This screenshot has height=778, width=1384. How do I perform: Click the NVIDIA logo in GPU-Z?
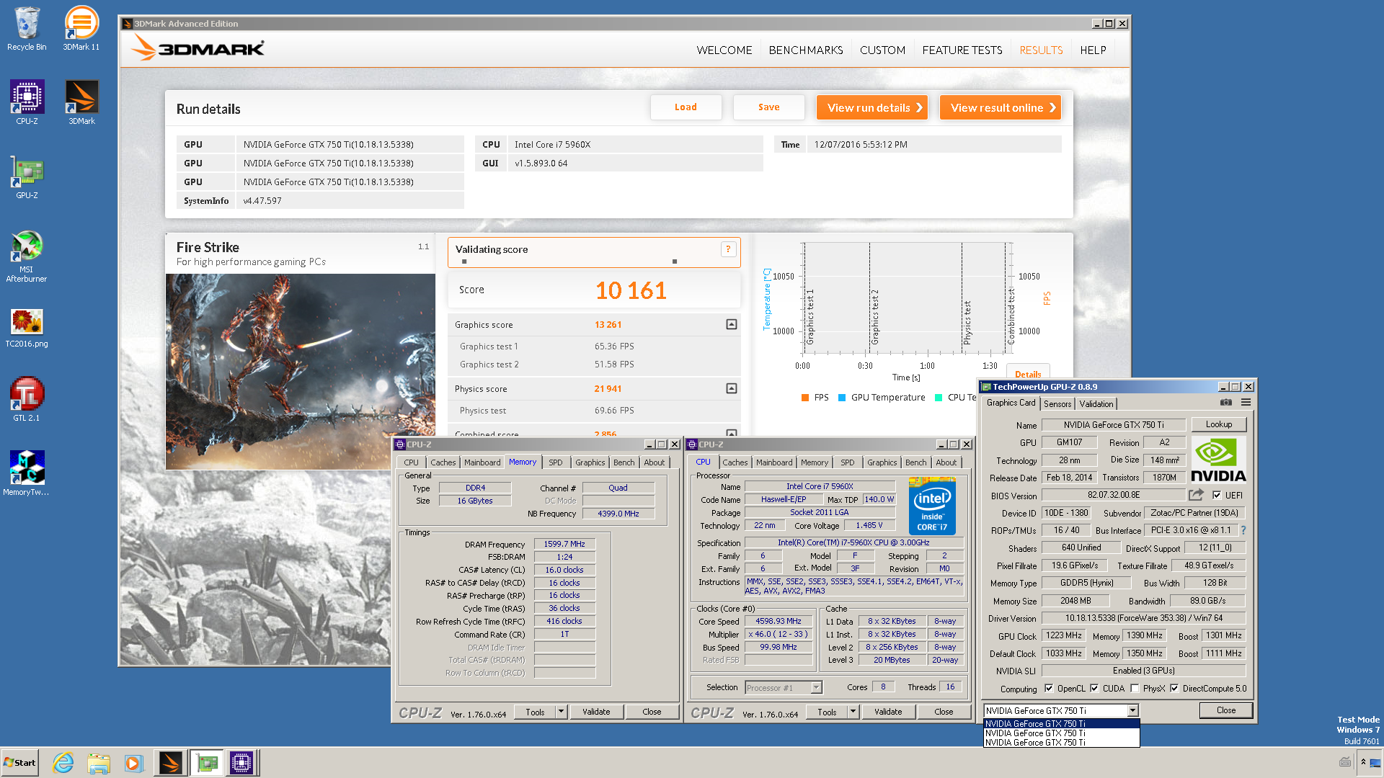(1218, 460)
